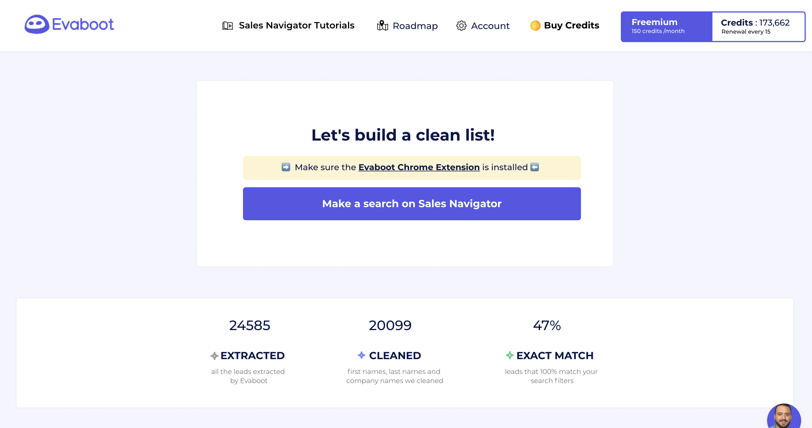Click the green sparkle icon beside EXACT MATCH

click(509, 355)
